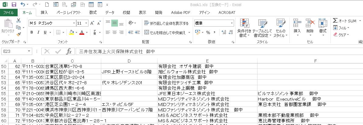Open フィル fill dropdown
363x125 pixels.
(x=341, y=28)
